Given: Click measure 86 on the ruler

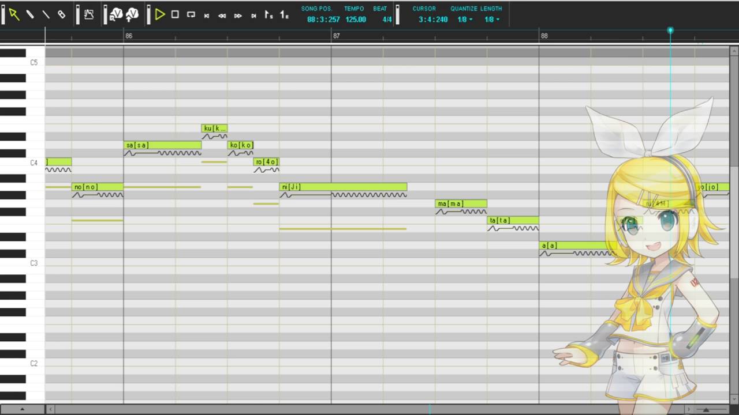Looking at the screenshot, I should (x=129, y=36).
